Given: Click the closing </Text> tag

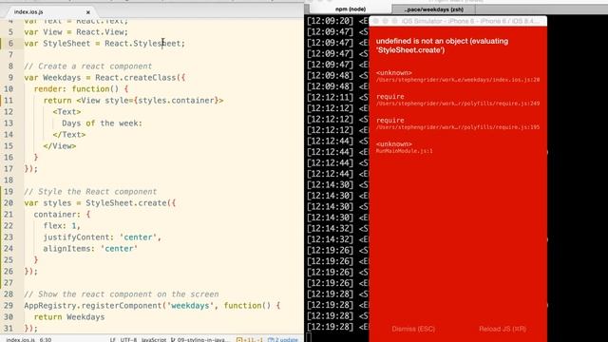Looking at the screenshot, I should point(69,135).
